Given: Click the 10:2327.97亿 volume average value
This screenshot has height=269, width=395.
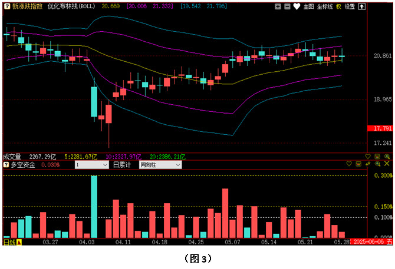Looking at the screenshot, I should tap(123, 157).
